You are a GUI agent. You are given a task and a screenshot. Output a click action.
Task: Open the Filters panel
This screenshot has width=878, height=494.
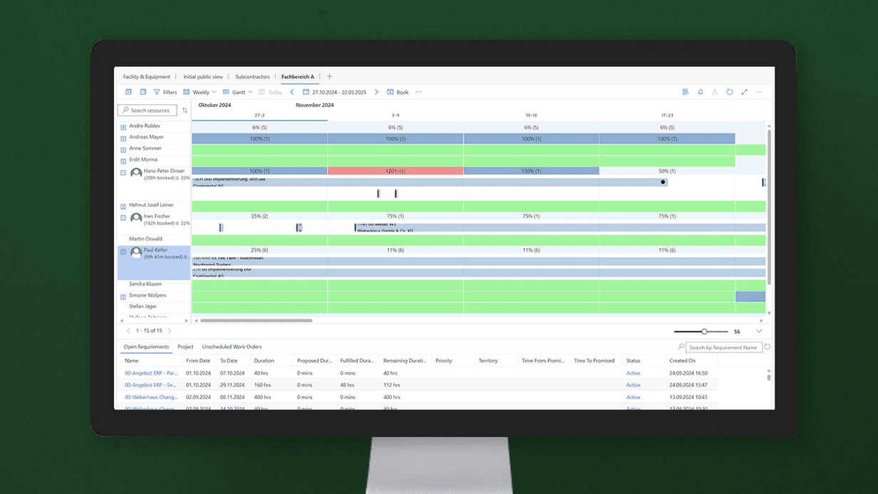coord(165,92)
